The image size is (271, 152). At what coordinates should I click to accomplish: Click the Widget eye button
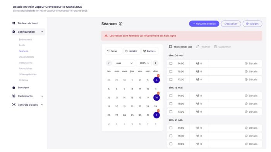[252, 24]
